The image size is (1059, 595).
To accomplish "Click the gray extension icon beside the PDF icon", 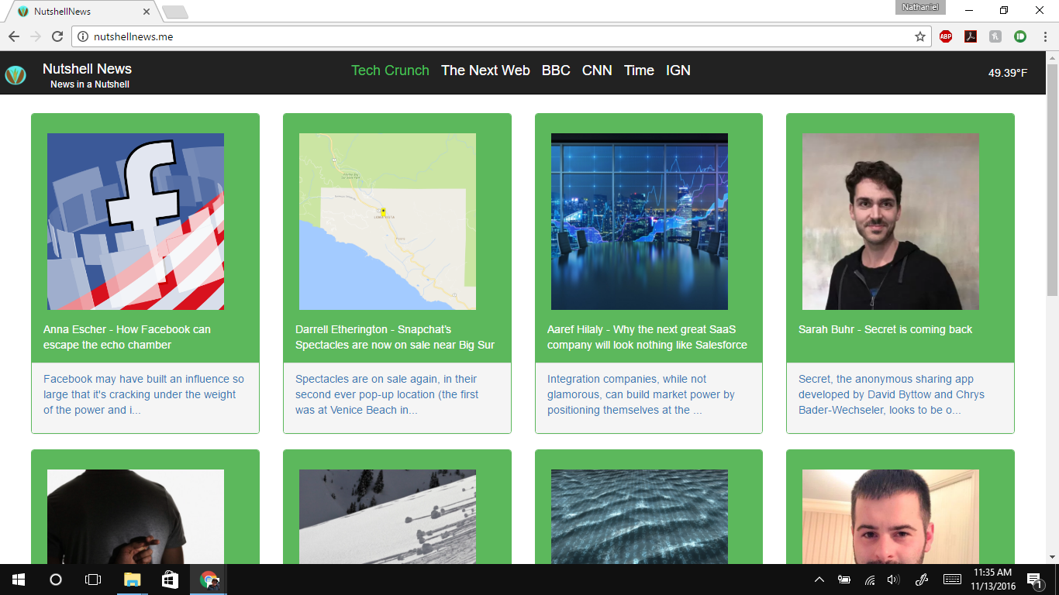I will click(995, 36).
